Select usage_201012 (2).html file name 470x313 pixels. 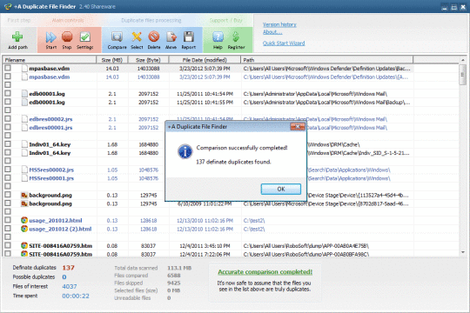coord(60,230)
